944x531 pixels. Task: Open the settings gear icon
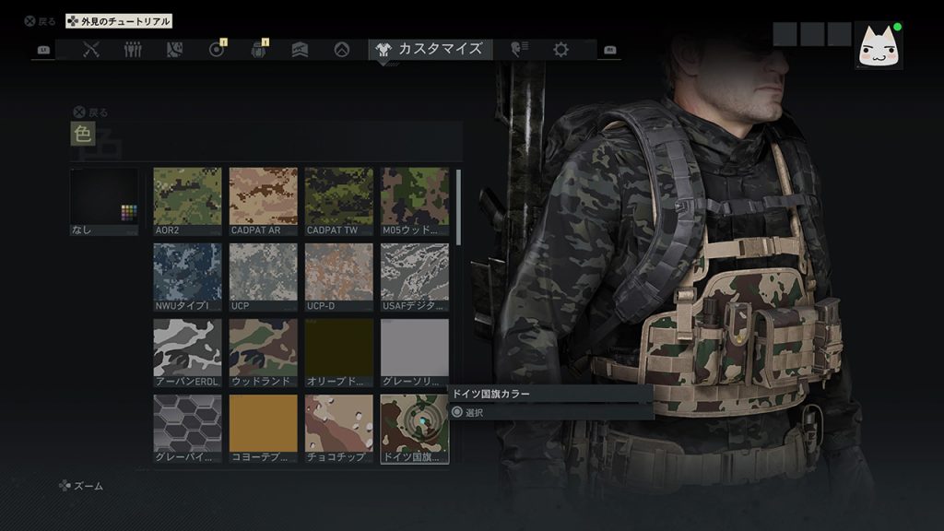(560, 50)
